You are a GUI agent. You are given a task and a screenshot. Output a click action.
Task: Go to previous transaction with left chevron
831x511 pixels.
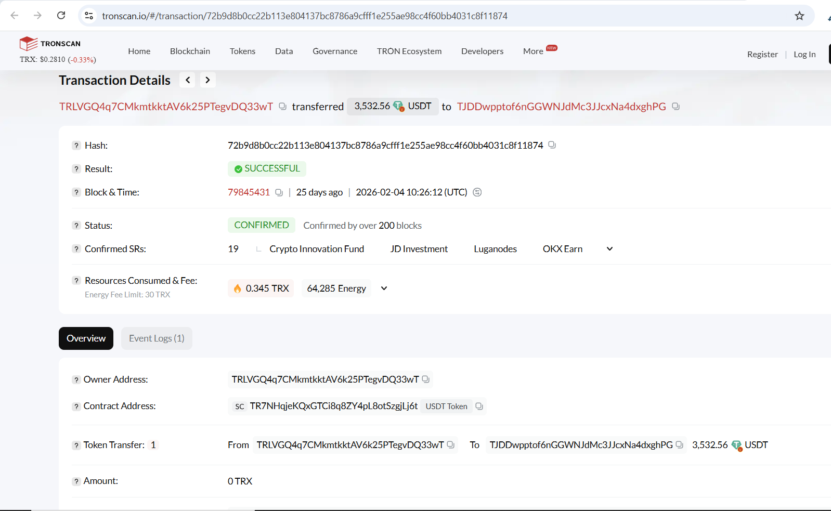(x=188, y=80)
